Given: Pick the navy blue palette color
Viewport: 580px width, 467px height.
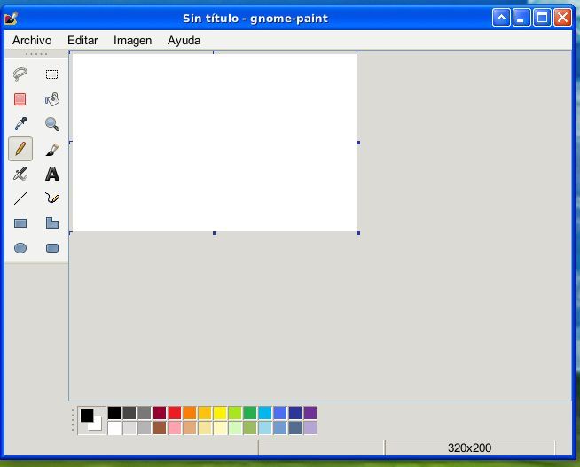Looking at the screenshot, I should click(x=295, y=413).
